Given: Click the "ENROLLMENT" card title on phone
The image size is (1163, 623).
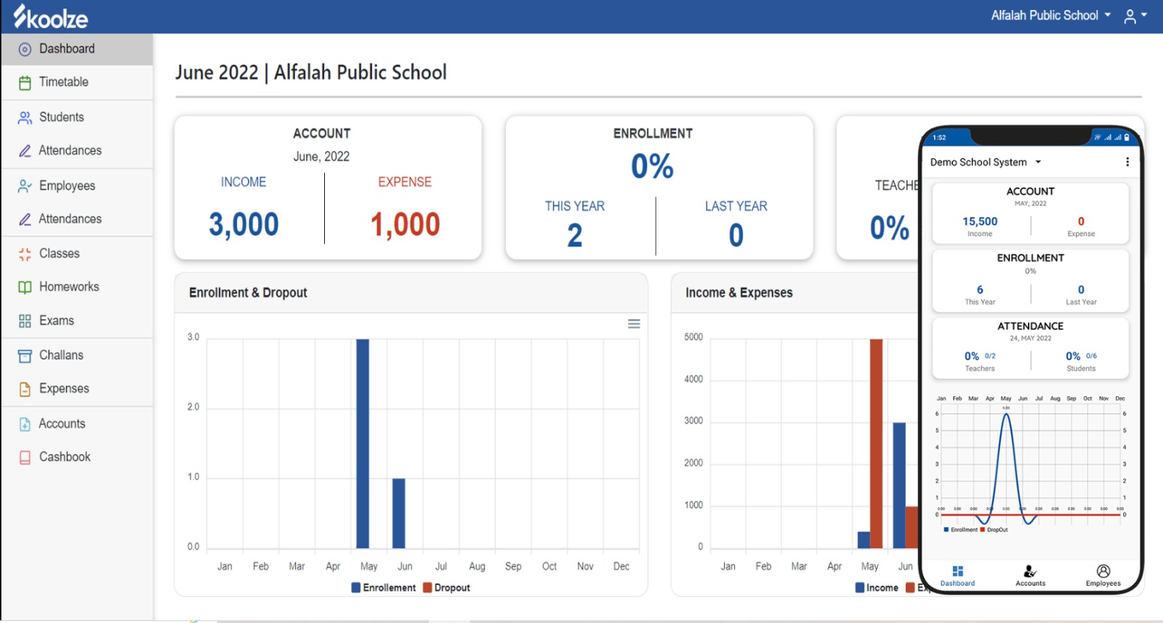Looking at the screenshot, I should [x=1030, y=258].
